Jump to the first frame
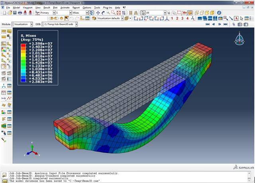The width and height of the screenshot is (255, 183). point(208,24)
